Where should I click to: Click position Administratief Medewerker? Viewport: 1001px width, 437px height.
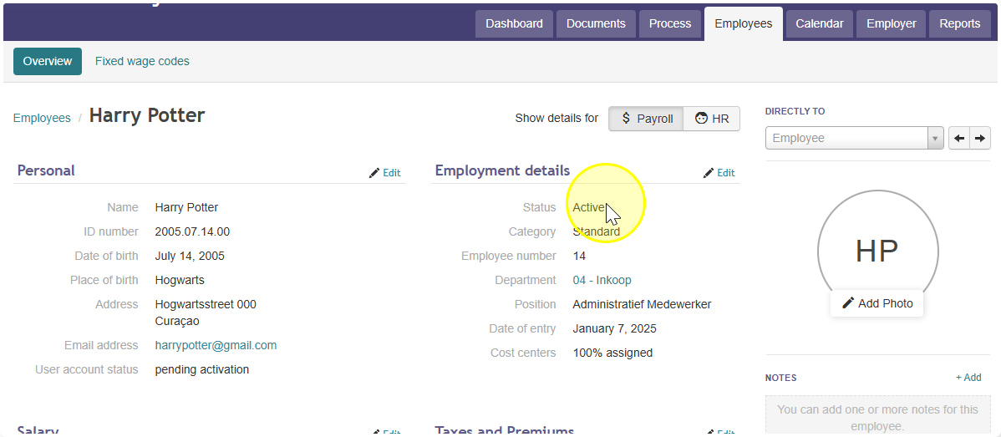[x=642, y=304]
